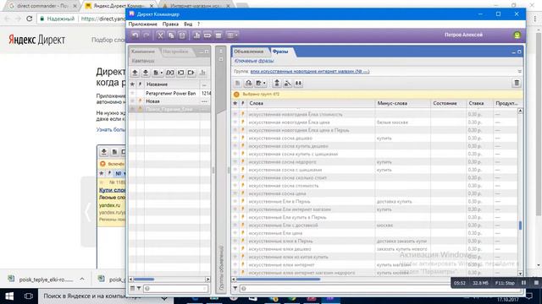This screenshot has height=304, width=542.
Task: Click the campaign statistics chart icon in the campaigns toolbar
Action: tap(203, 73)
